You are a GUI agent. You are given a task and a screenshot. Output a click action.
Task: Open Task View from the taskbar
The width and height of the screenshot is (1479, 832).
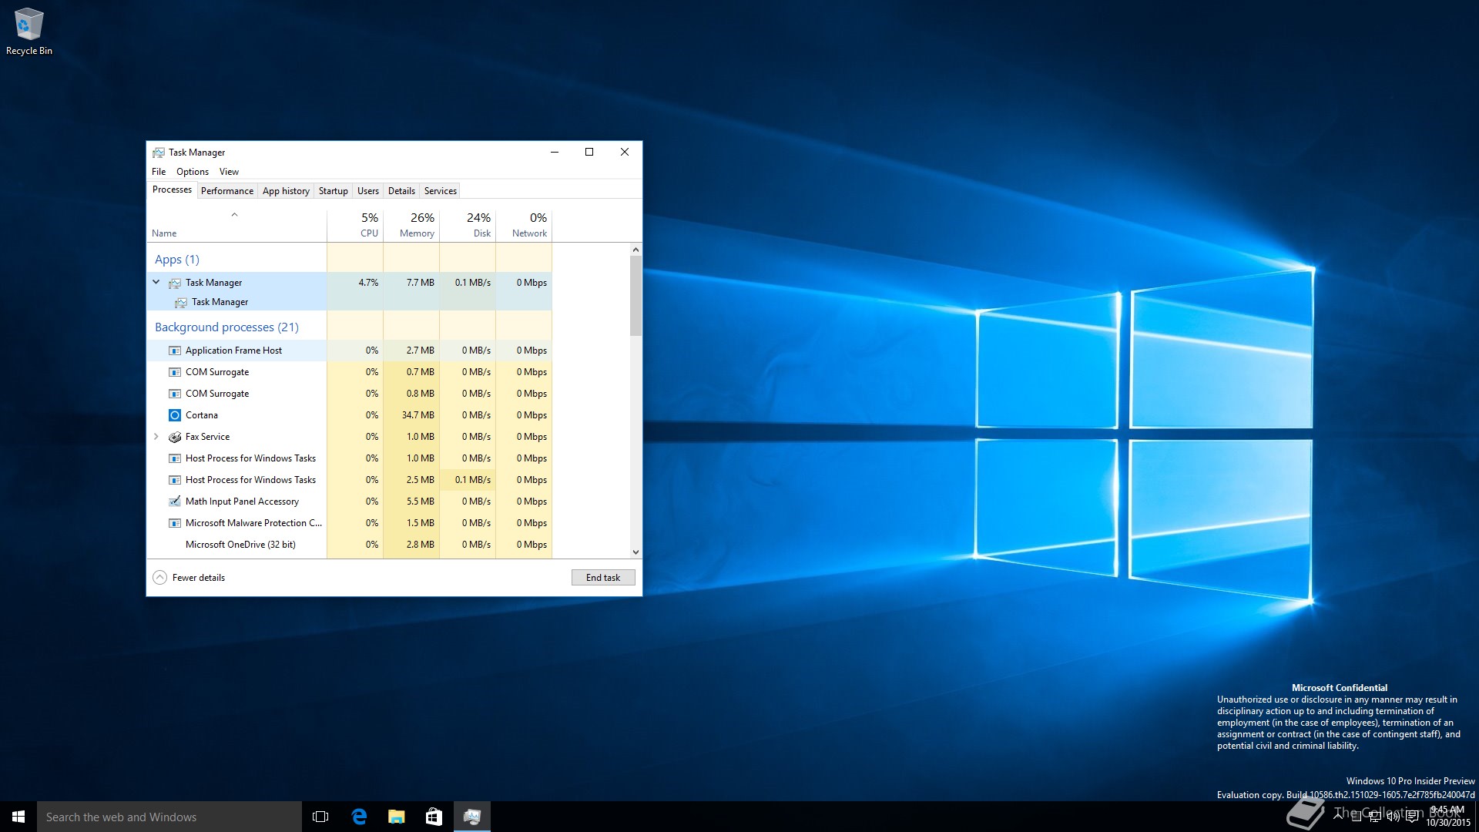pyautogui.click(x=320, y=817)
